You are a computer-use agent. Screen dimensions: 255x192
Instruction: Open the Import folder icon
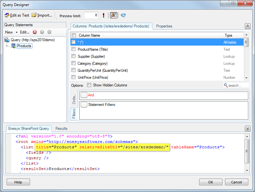pos(34,15)
